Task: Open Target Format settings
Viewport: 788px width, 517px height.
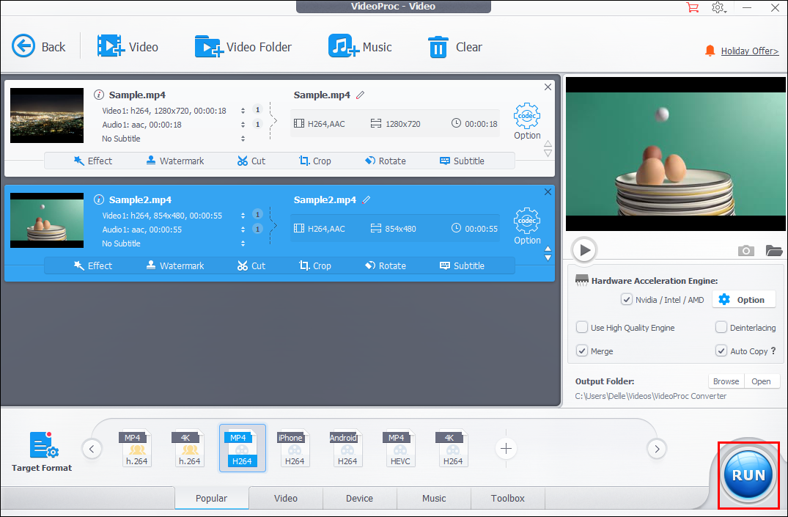Action: (42, 451)
